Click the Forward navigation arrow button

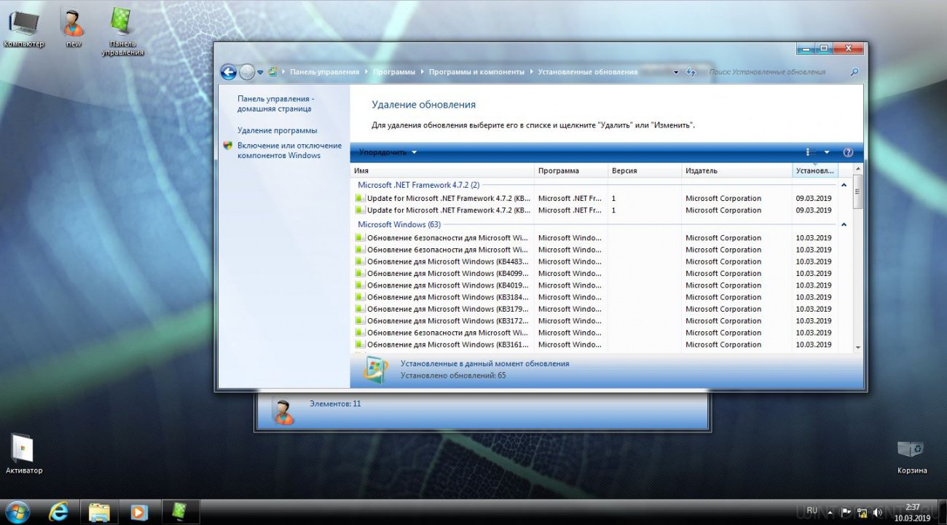248,72
